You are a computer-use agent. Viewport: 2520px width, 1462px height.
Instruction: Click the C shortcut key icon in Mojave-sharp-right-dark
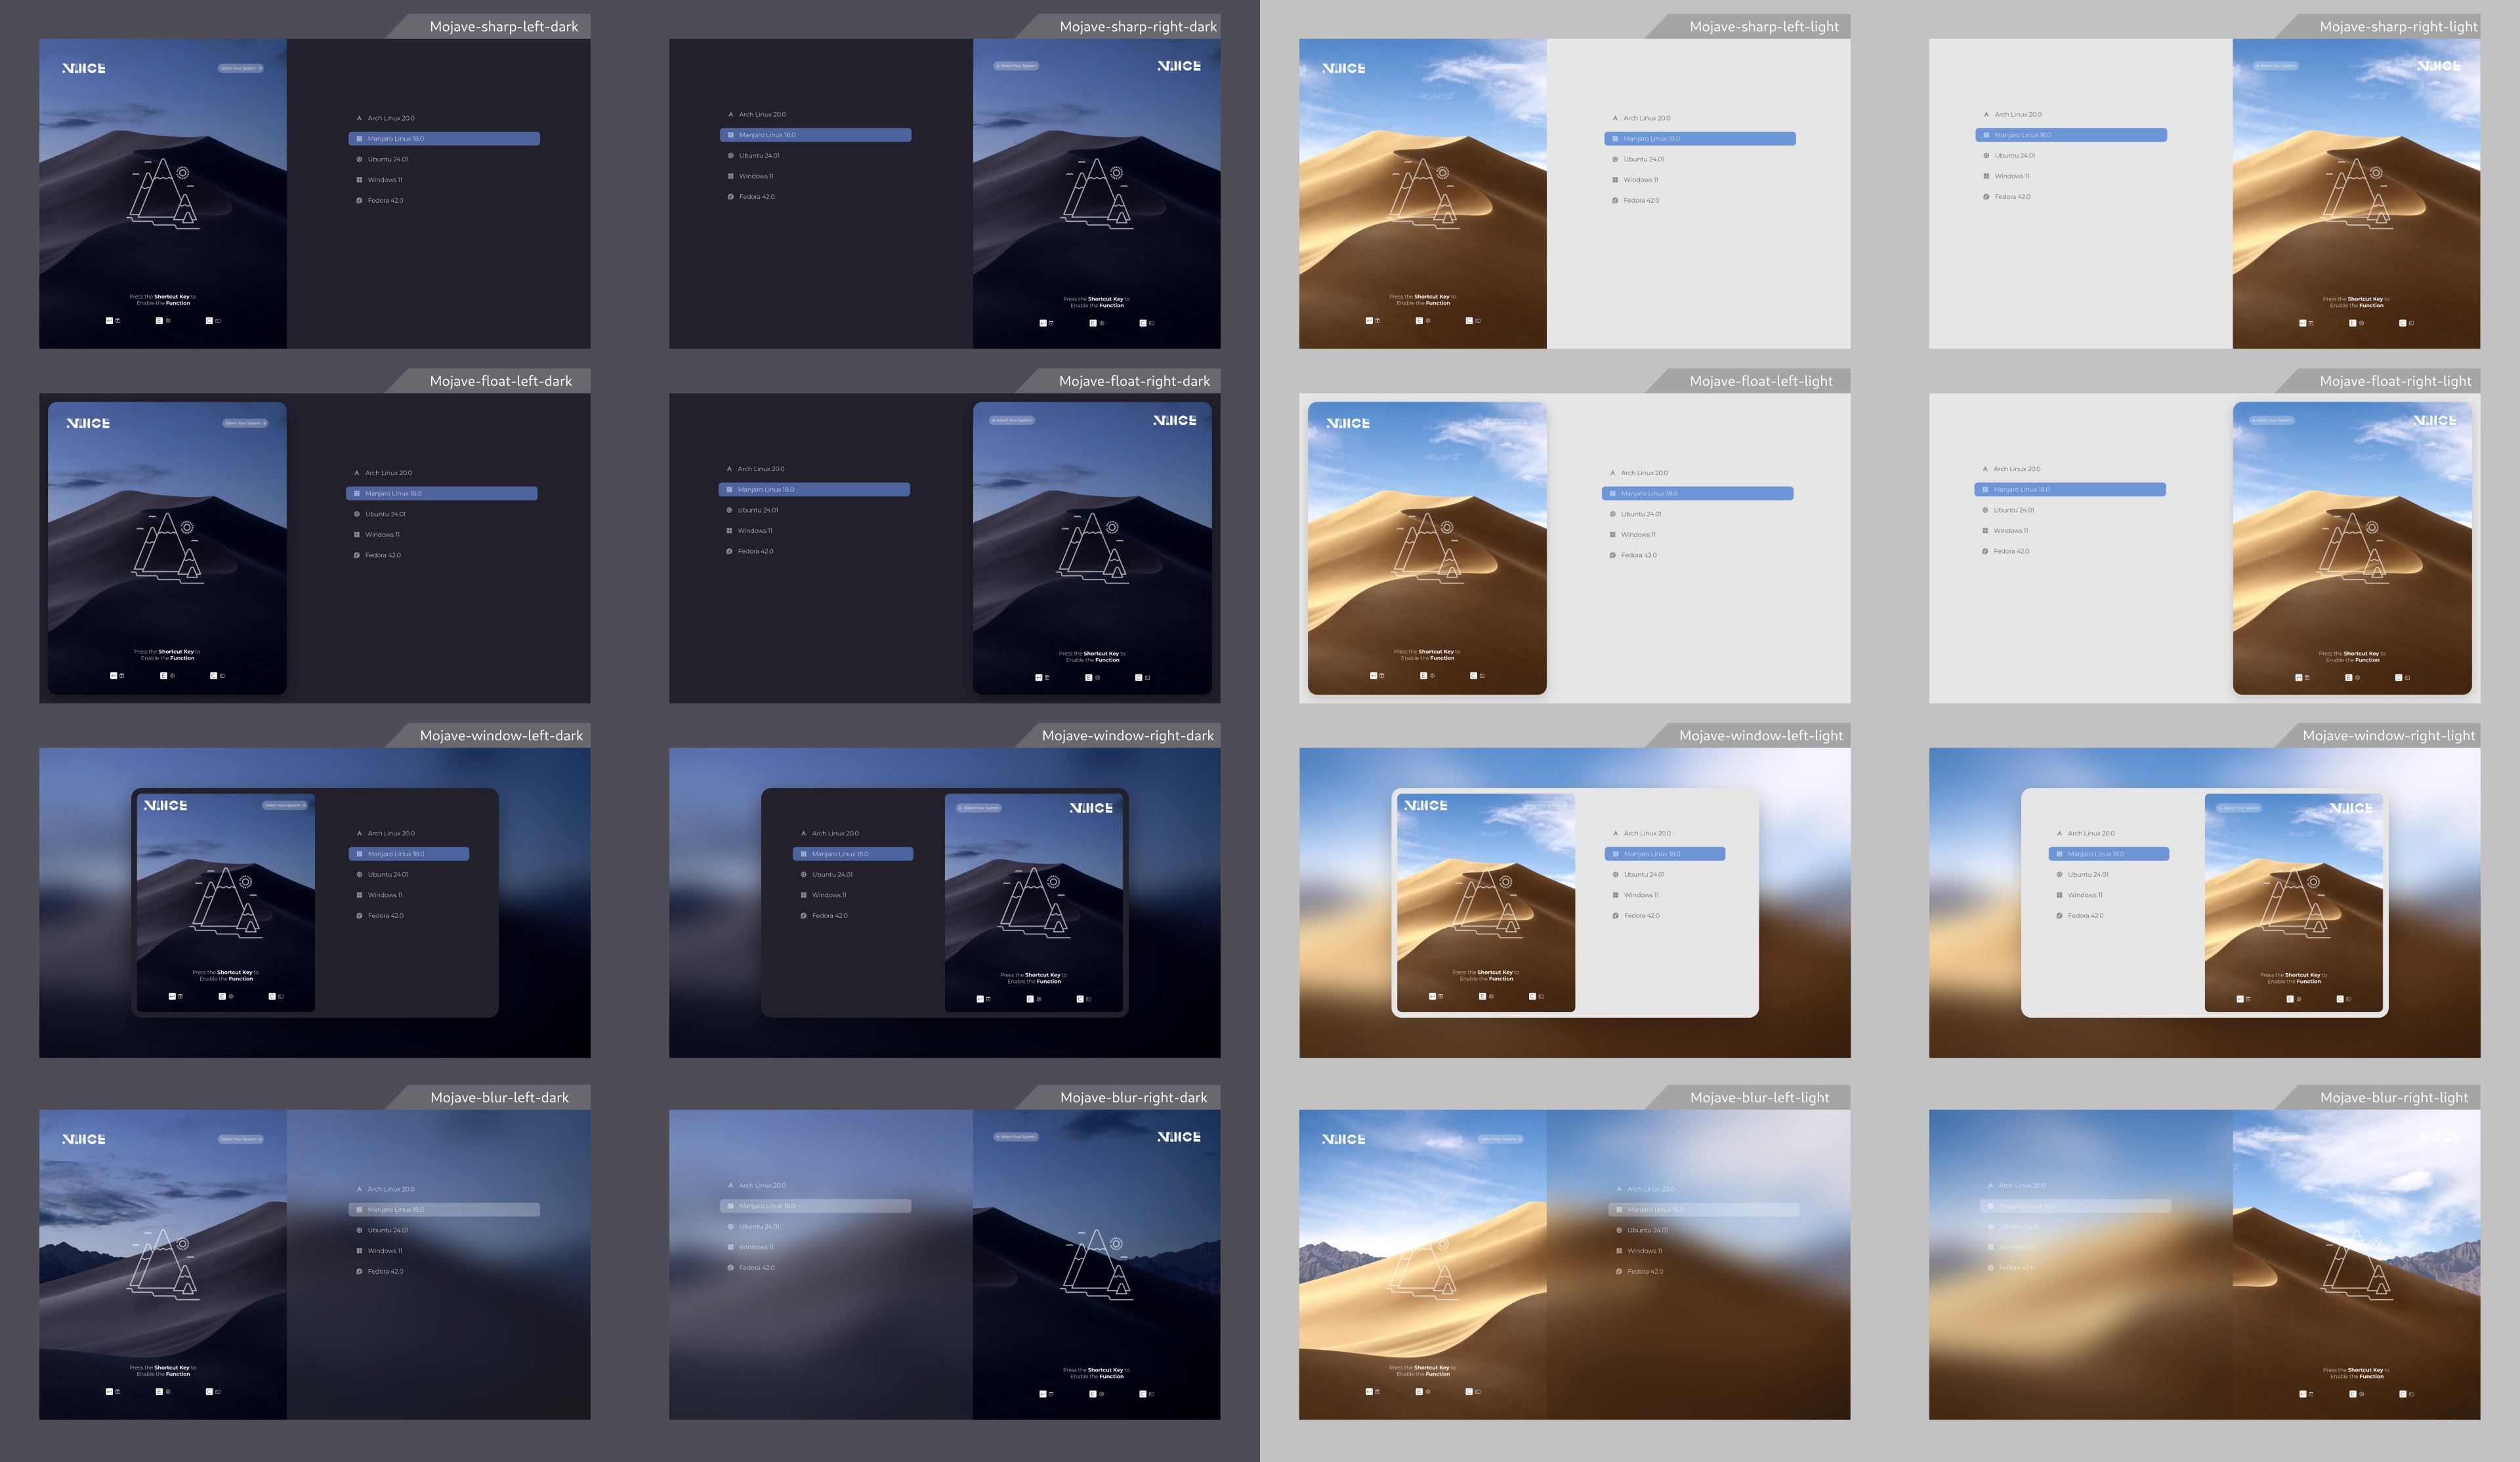tap(1143, 323)
